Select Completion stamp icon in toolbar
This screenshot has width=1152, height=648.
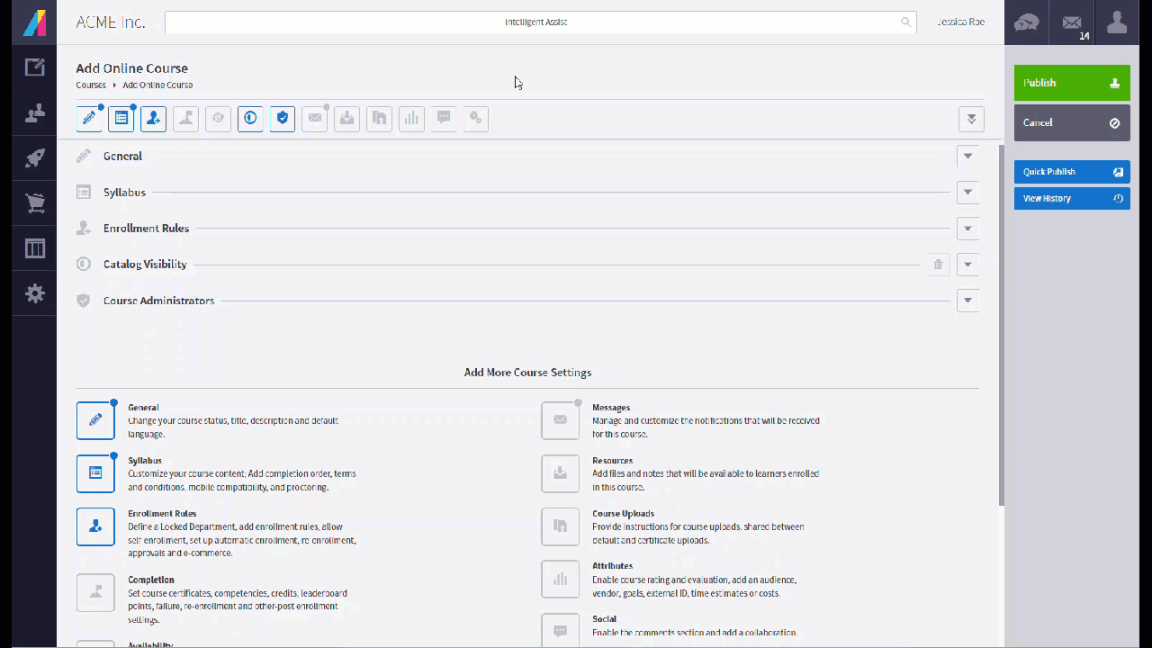coord(185,119)
